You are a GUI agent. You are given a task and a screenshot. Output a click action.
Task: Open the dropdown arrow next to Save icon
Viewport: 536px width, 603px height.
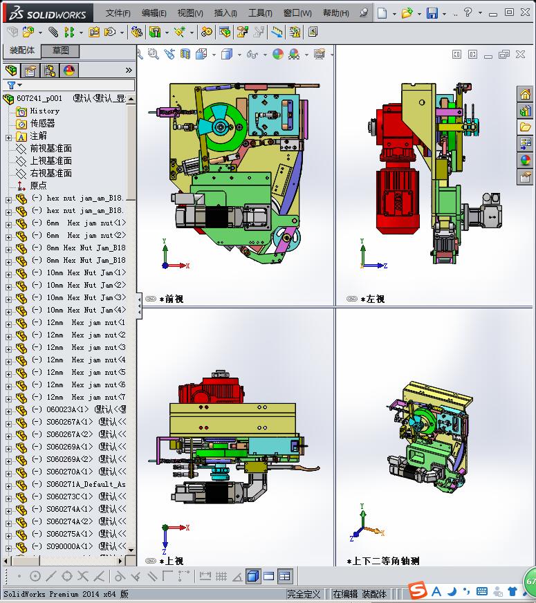(445, 13)
